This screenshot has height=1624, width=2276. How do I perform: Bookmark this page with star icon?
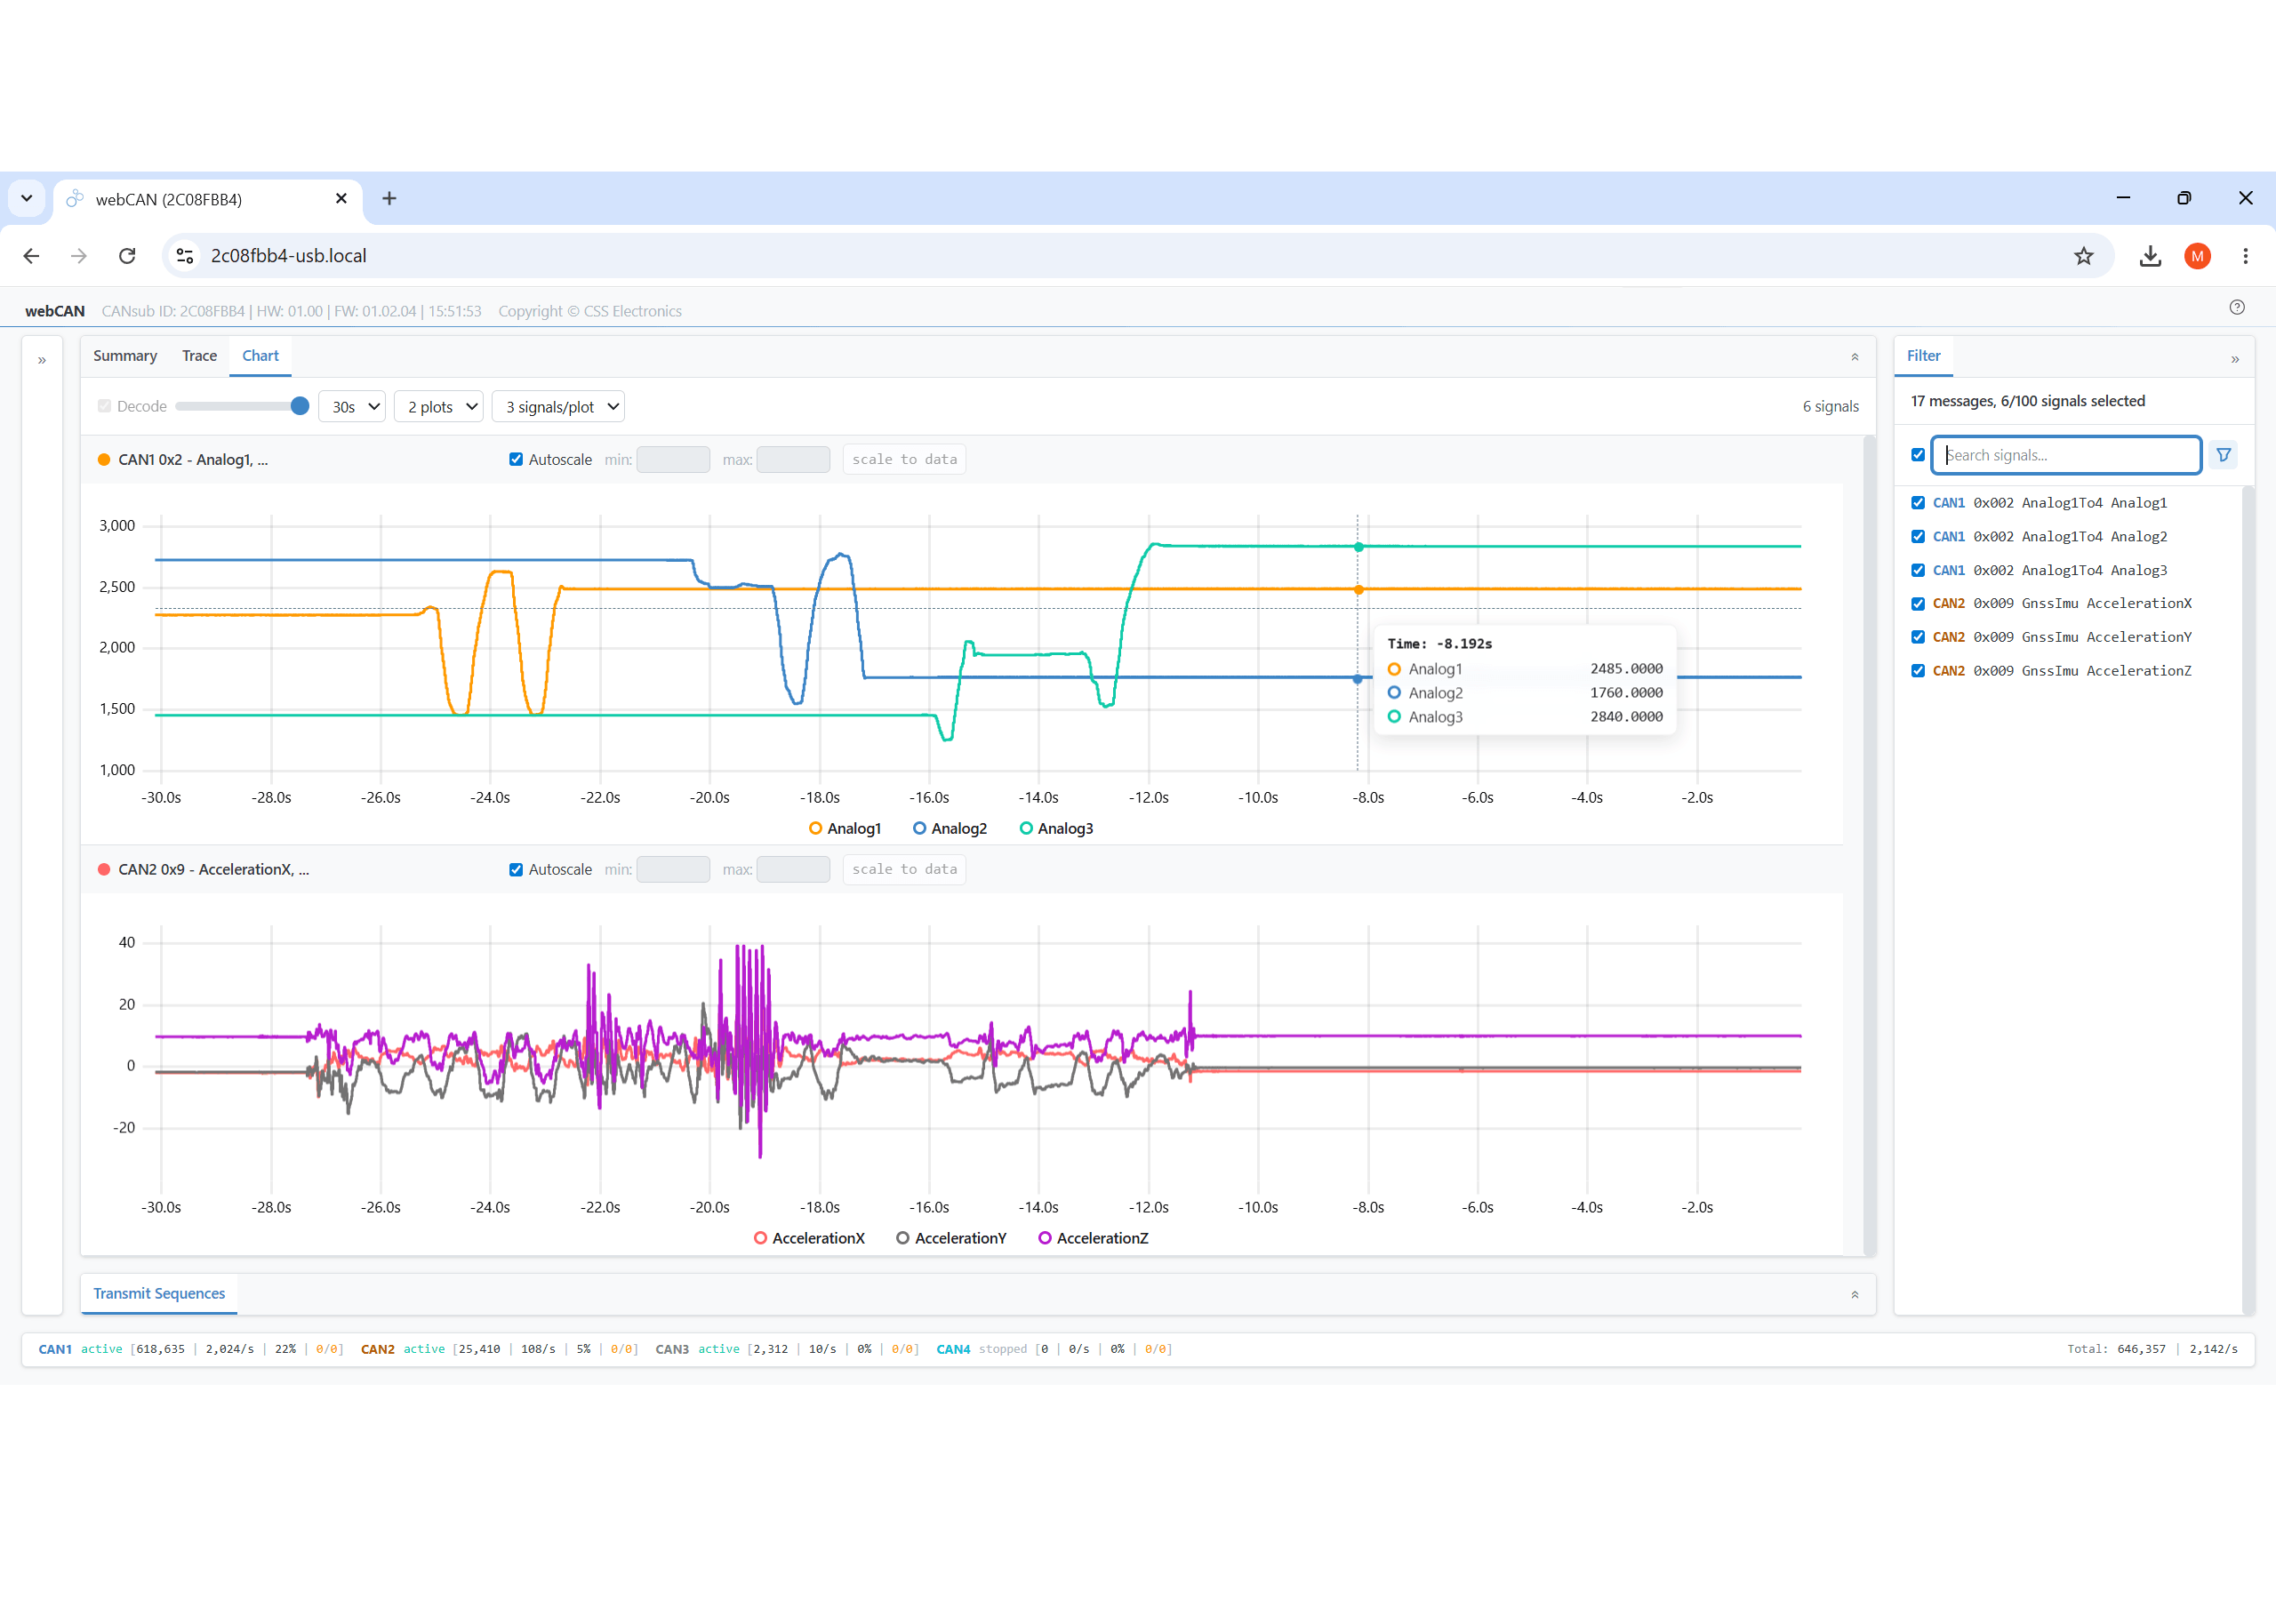(x=2083, y=256)
